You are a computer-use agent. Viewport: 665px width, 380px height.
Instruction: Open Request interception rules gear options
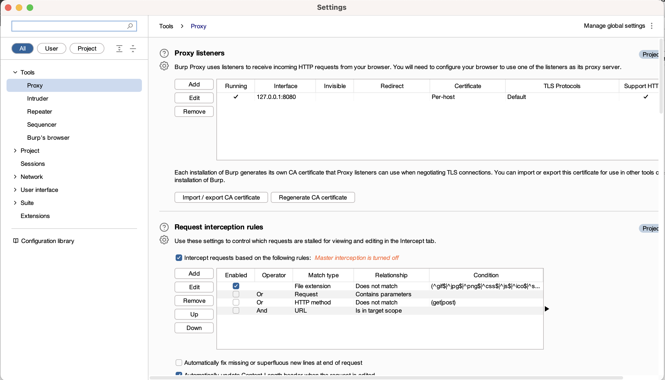point(164,240)
